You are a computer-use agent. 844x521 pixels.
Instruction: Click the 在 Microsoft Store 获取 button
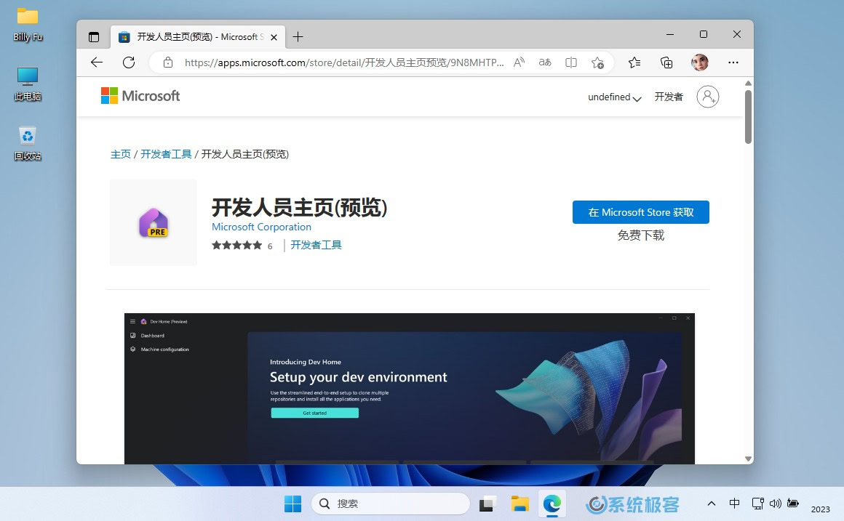coord(640,212)
